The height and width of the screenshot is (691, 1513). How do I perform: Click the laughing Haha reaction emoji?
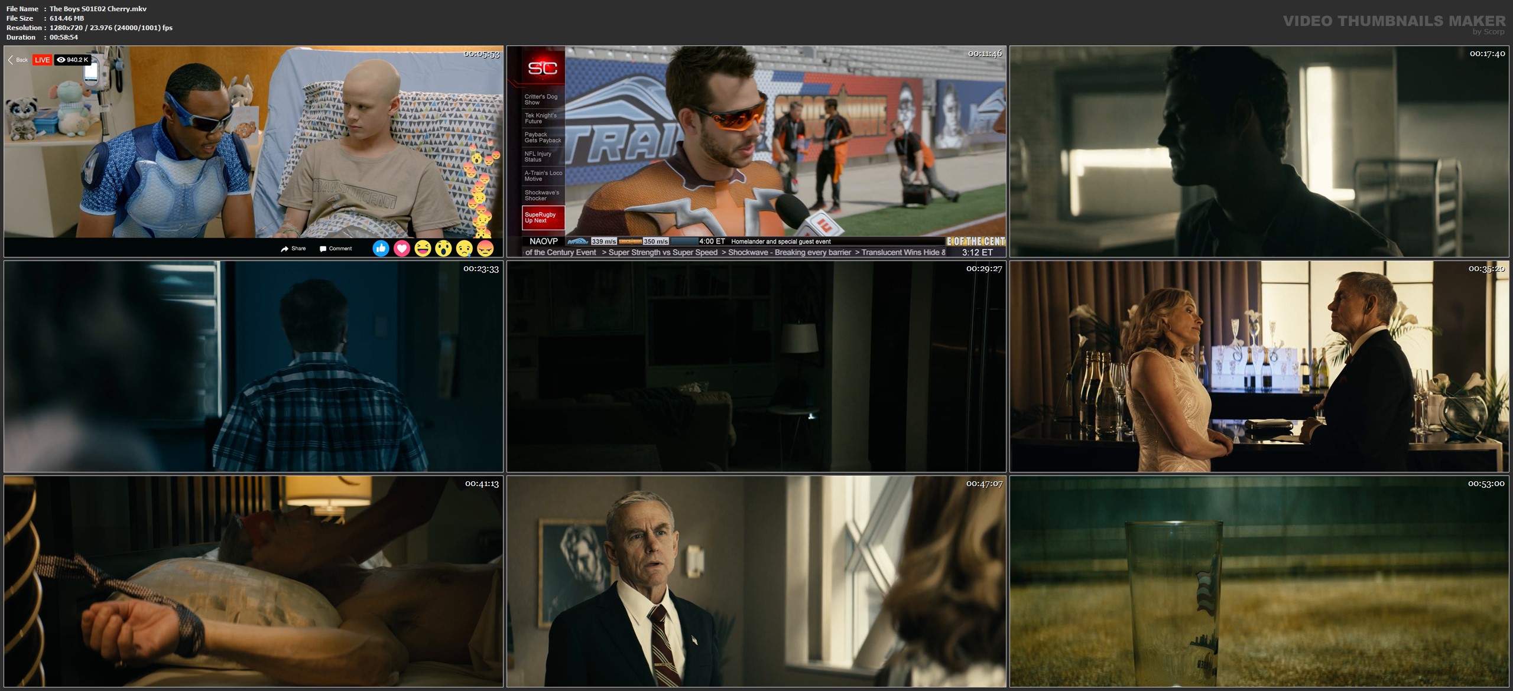pos(423,249)
